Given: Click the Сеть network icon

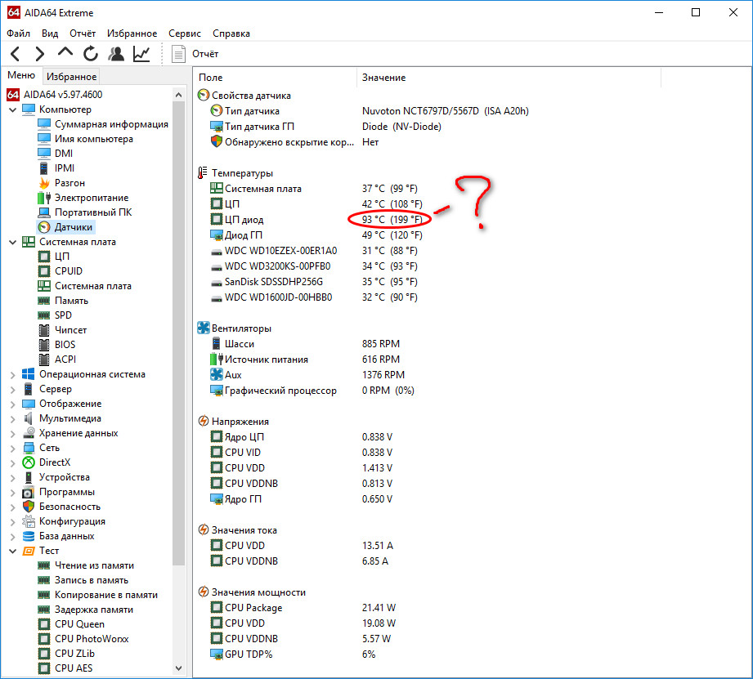Looking at the screenshot, I should click(x=29, y=448).
